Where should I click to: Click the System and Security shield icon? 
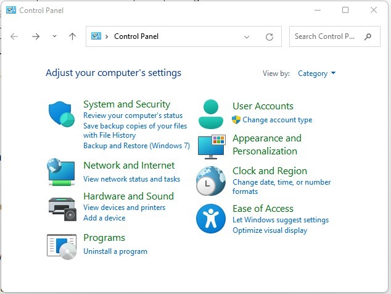62,114
